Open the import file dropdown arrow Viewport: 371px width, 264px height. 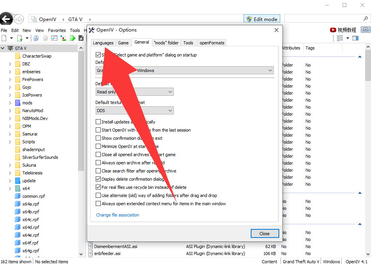click(27, 38)
